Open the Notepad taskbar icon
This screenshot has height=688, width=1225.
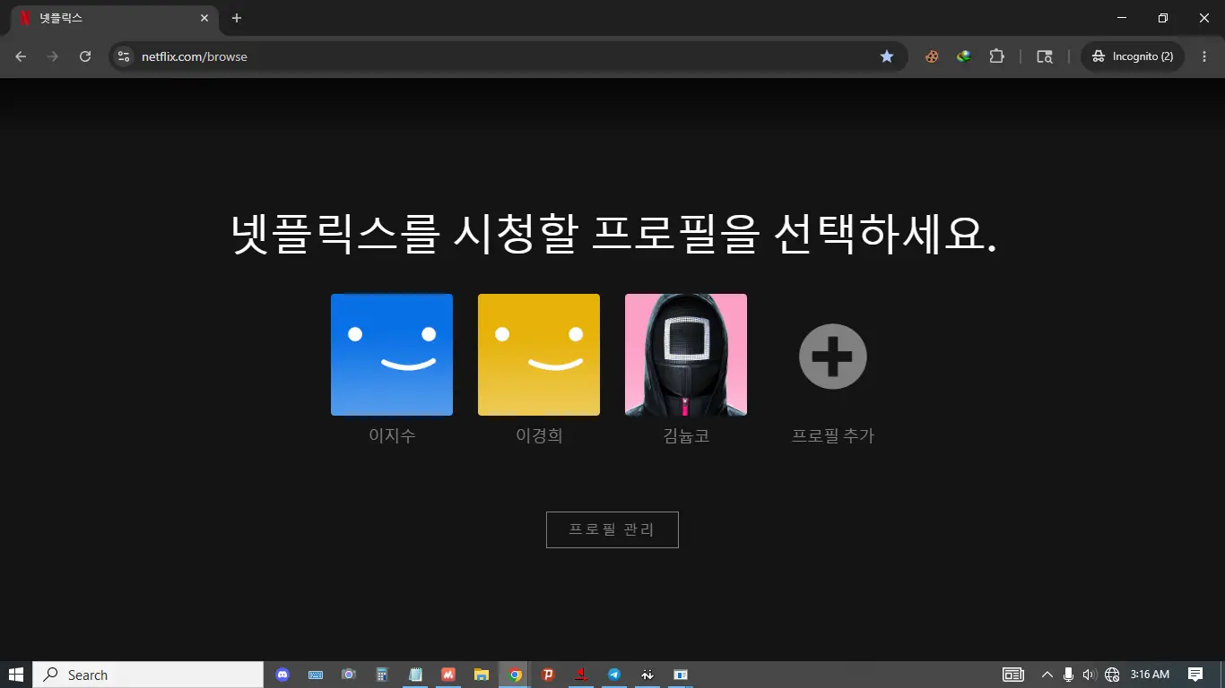click(x=415, y=675)
